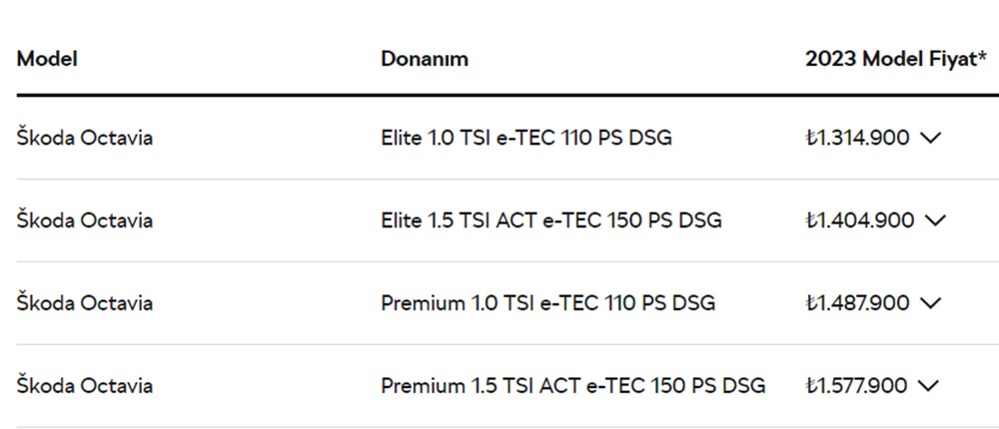The height and width of the screenshot is (429, 999).
Task: Select Premium 1.0 TSI e-TEC 110 PS DSG
Action: 547,302
